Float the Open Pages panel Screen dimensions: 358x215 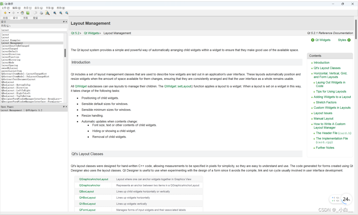click(64, 107)
